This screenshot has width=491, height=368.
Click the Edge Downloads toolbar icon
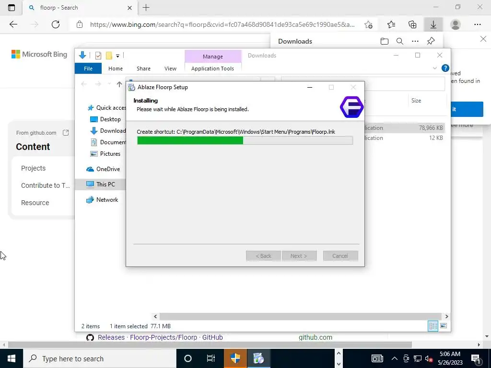433,24
